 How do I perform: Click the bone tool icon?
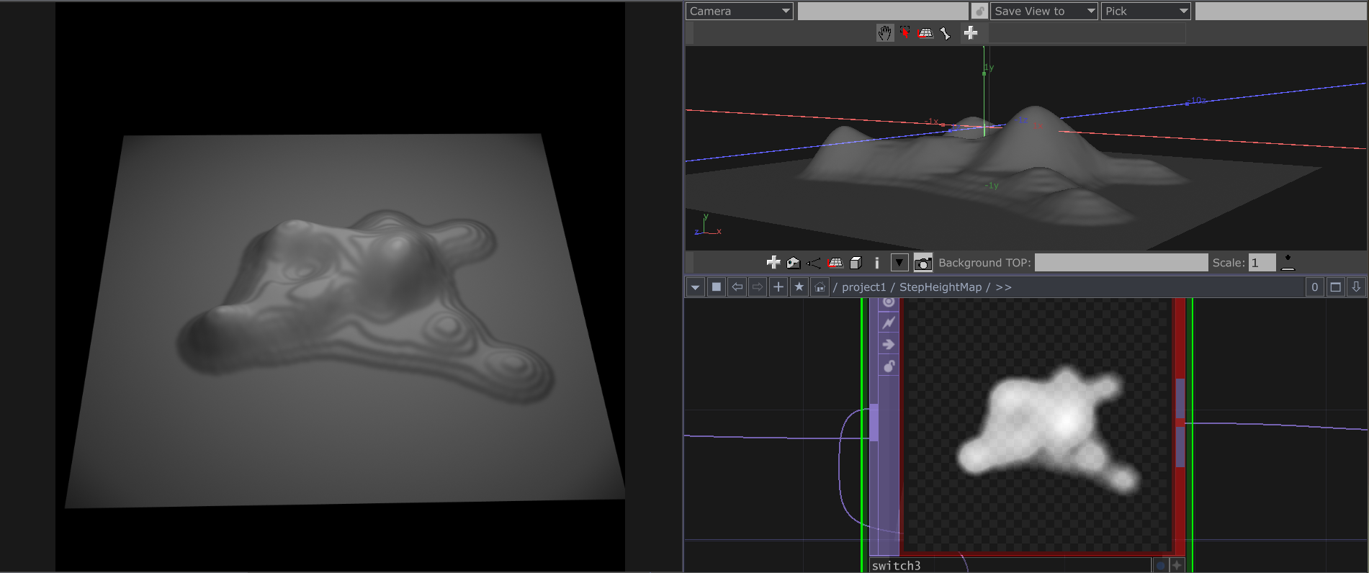[x=946, y=33]
